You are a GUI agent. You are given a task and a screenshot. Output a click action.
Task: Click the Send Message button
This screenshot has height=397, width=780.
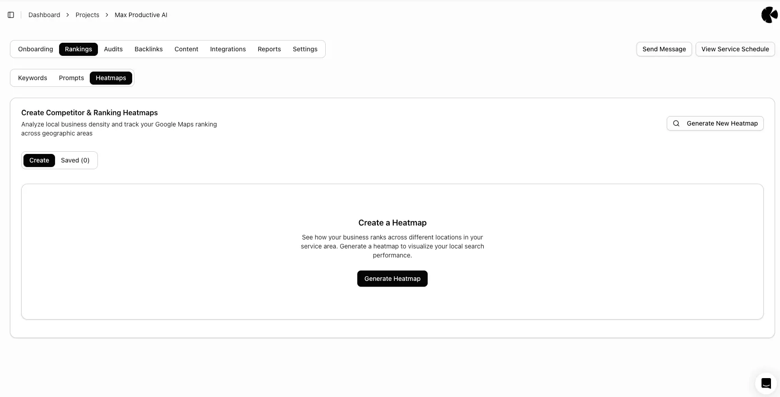(664, 49)
